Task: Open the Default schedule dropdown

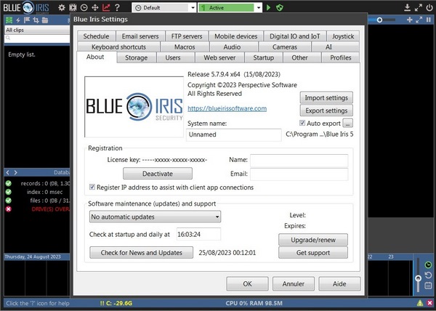Action: click(x=164, y=8)
